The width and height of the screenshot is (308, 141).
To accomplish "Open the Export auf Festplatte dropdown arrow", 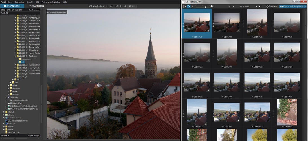I will [305, 6].
